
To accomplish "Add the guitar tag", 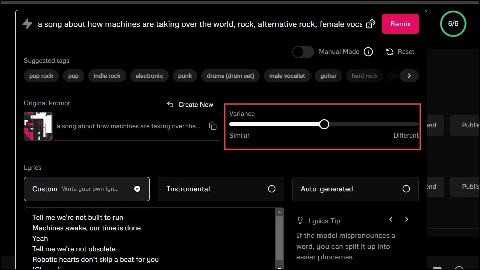I will (x=328, y=76).
